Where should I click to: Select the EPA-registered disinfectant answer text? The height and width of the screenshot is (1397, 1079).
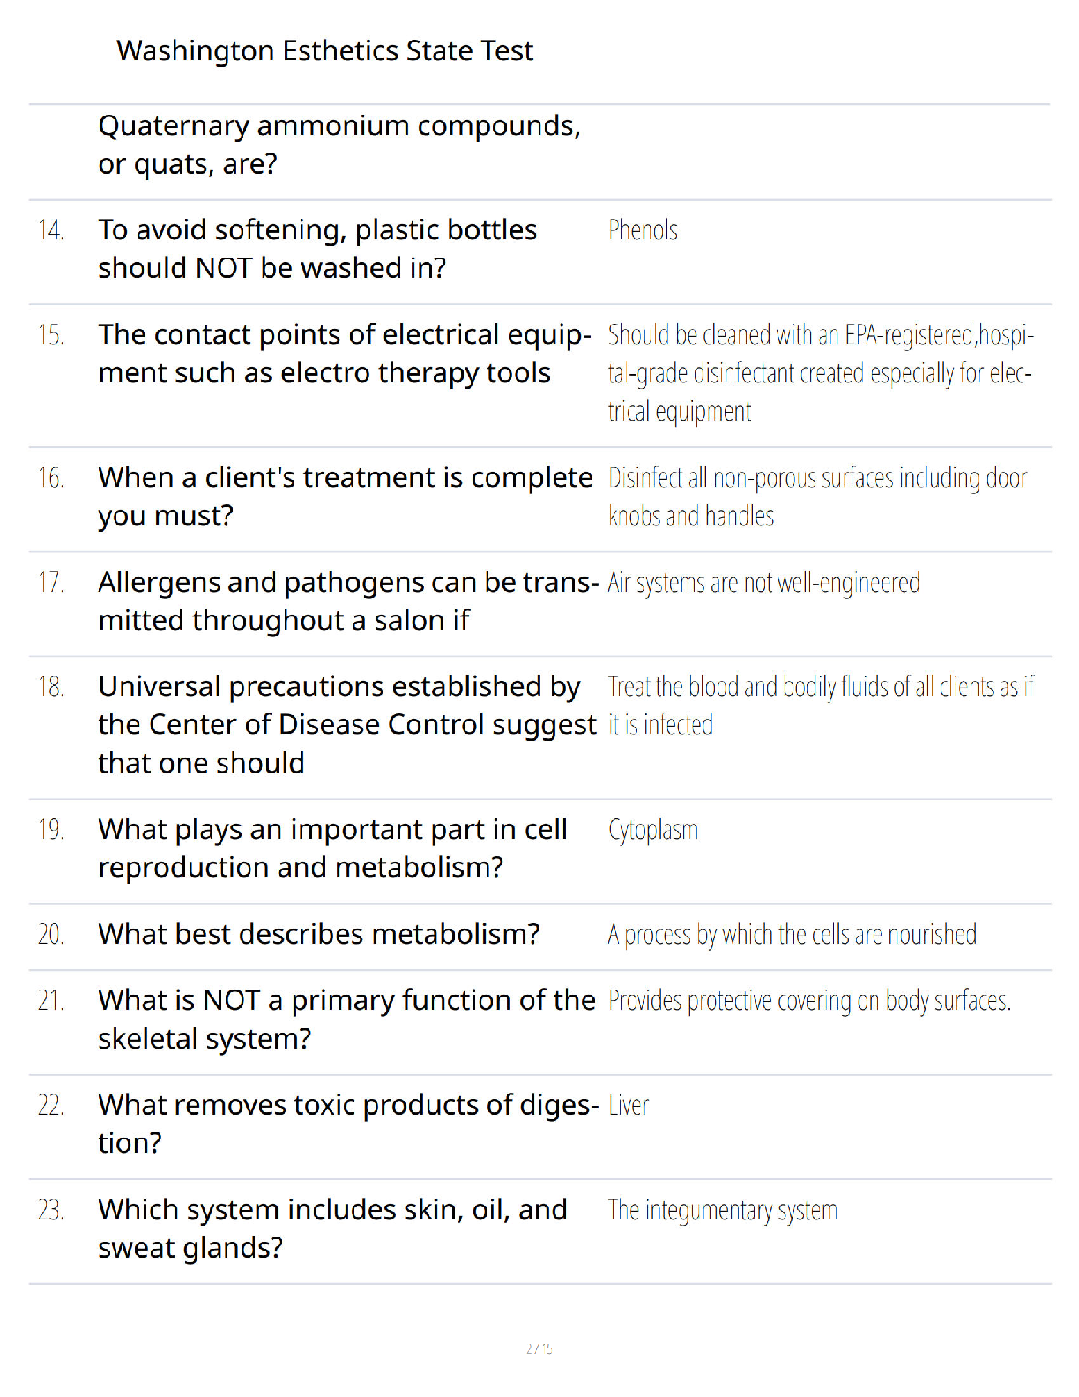(x=821, y=373)
